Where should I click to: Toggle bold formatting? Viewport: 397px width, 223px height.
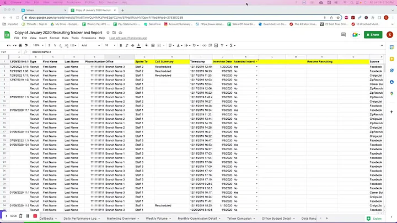click(x=121, y=45)
